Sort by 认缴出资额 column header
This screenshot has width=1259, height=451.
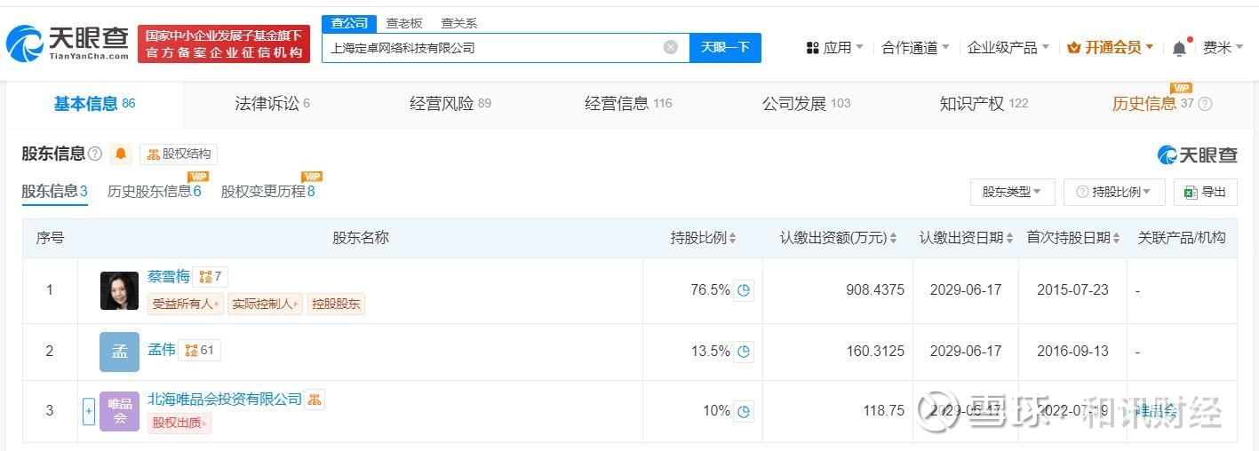(838, 238)
